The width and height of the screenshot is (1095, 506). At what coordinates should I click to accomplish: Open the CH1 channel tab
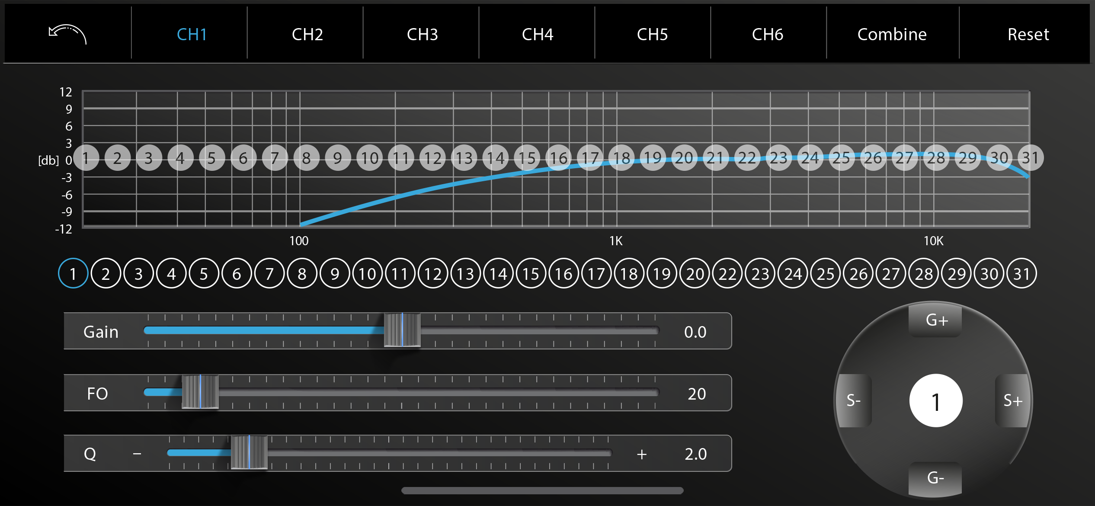(x=192, y=34)
